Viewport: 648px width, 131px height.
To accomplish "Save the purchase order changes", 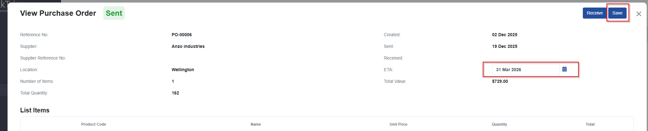I will pos(617,13).
